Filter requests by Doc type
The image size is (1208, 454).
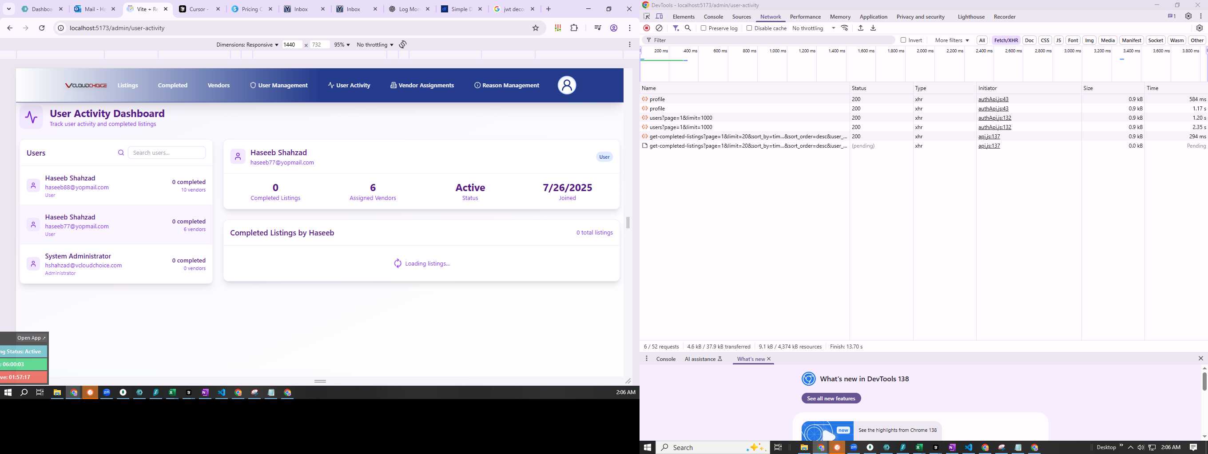(1029, 40)
